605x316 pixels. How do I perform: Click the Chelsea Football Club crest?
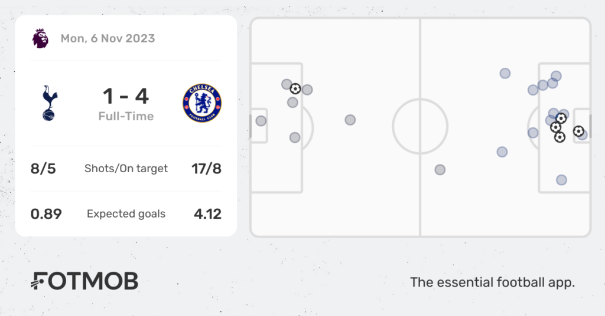202,103
